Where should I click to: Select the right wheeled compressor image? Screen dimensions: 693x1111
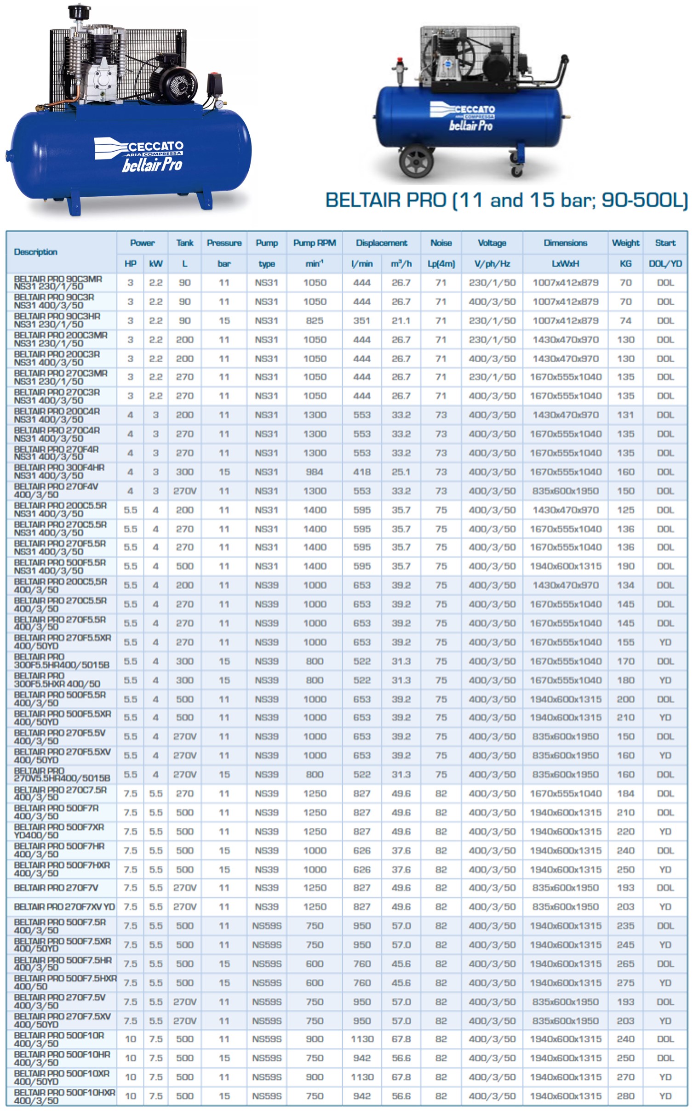(471, 101)
